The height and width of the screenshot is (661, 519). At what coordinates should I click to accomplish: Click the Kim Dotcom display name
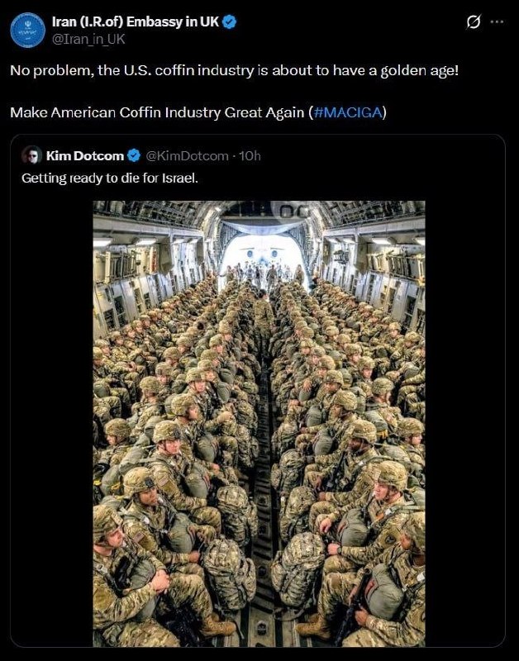[x=85, y=155]
